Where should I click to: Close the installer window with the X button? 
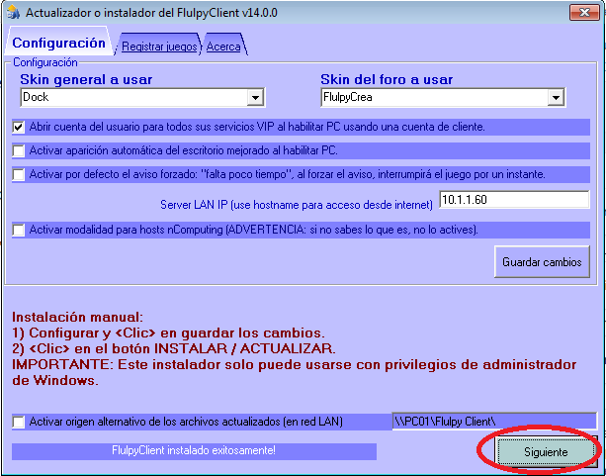[x=584, y=13]
